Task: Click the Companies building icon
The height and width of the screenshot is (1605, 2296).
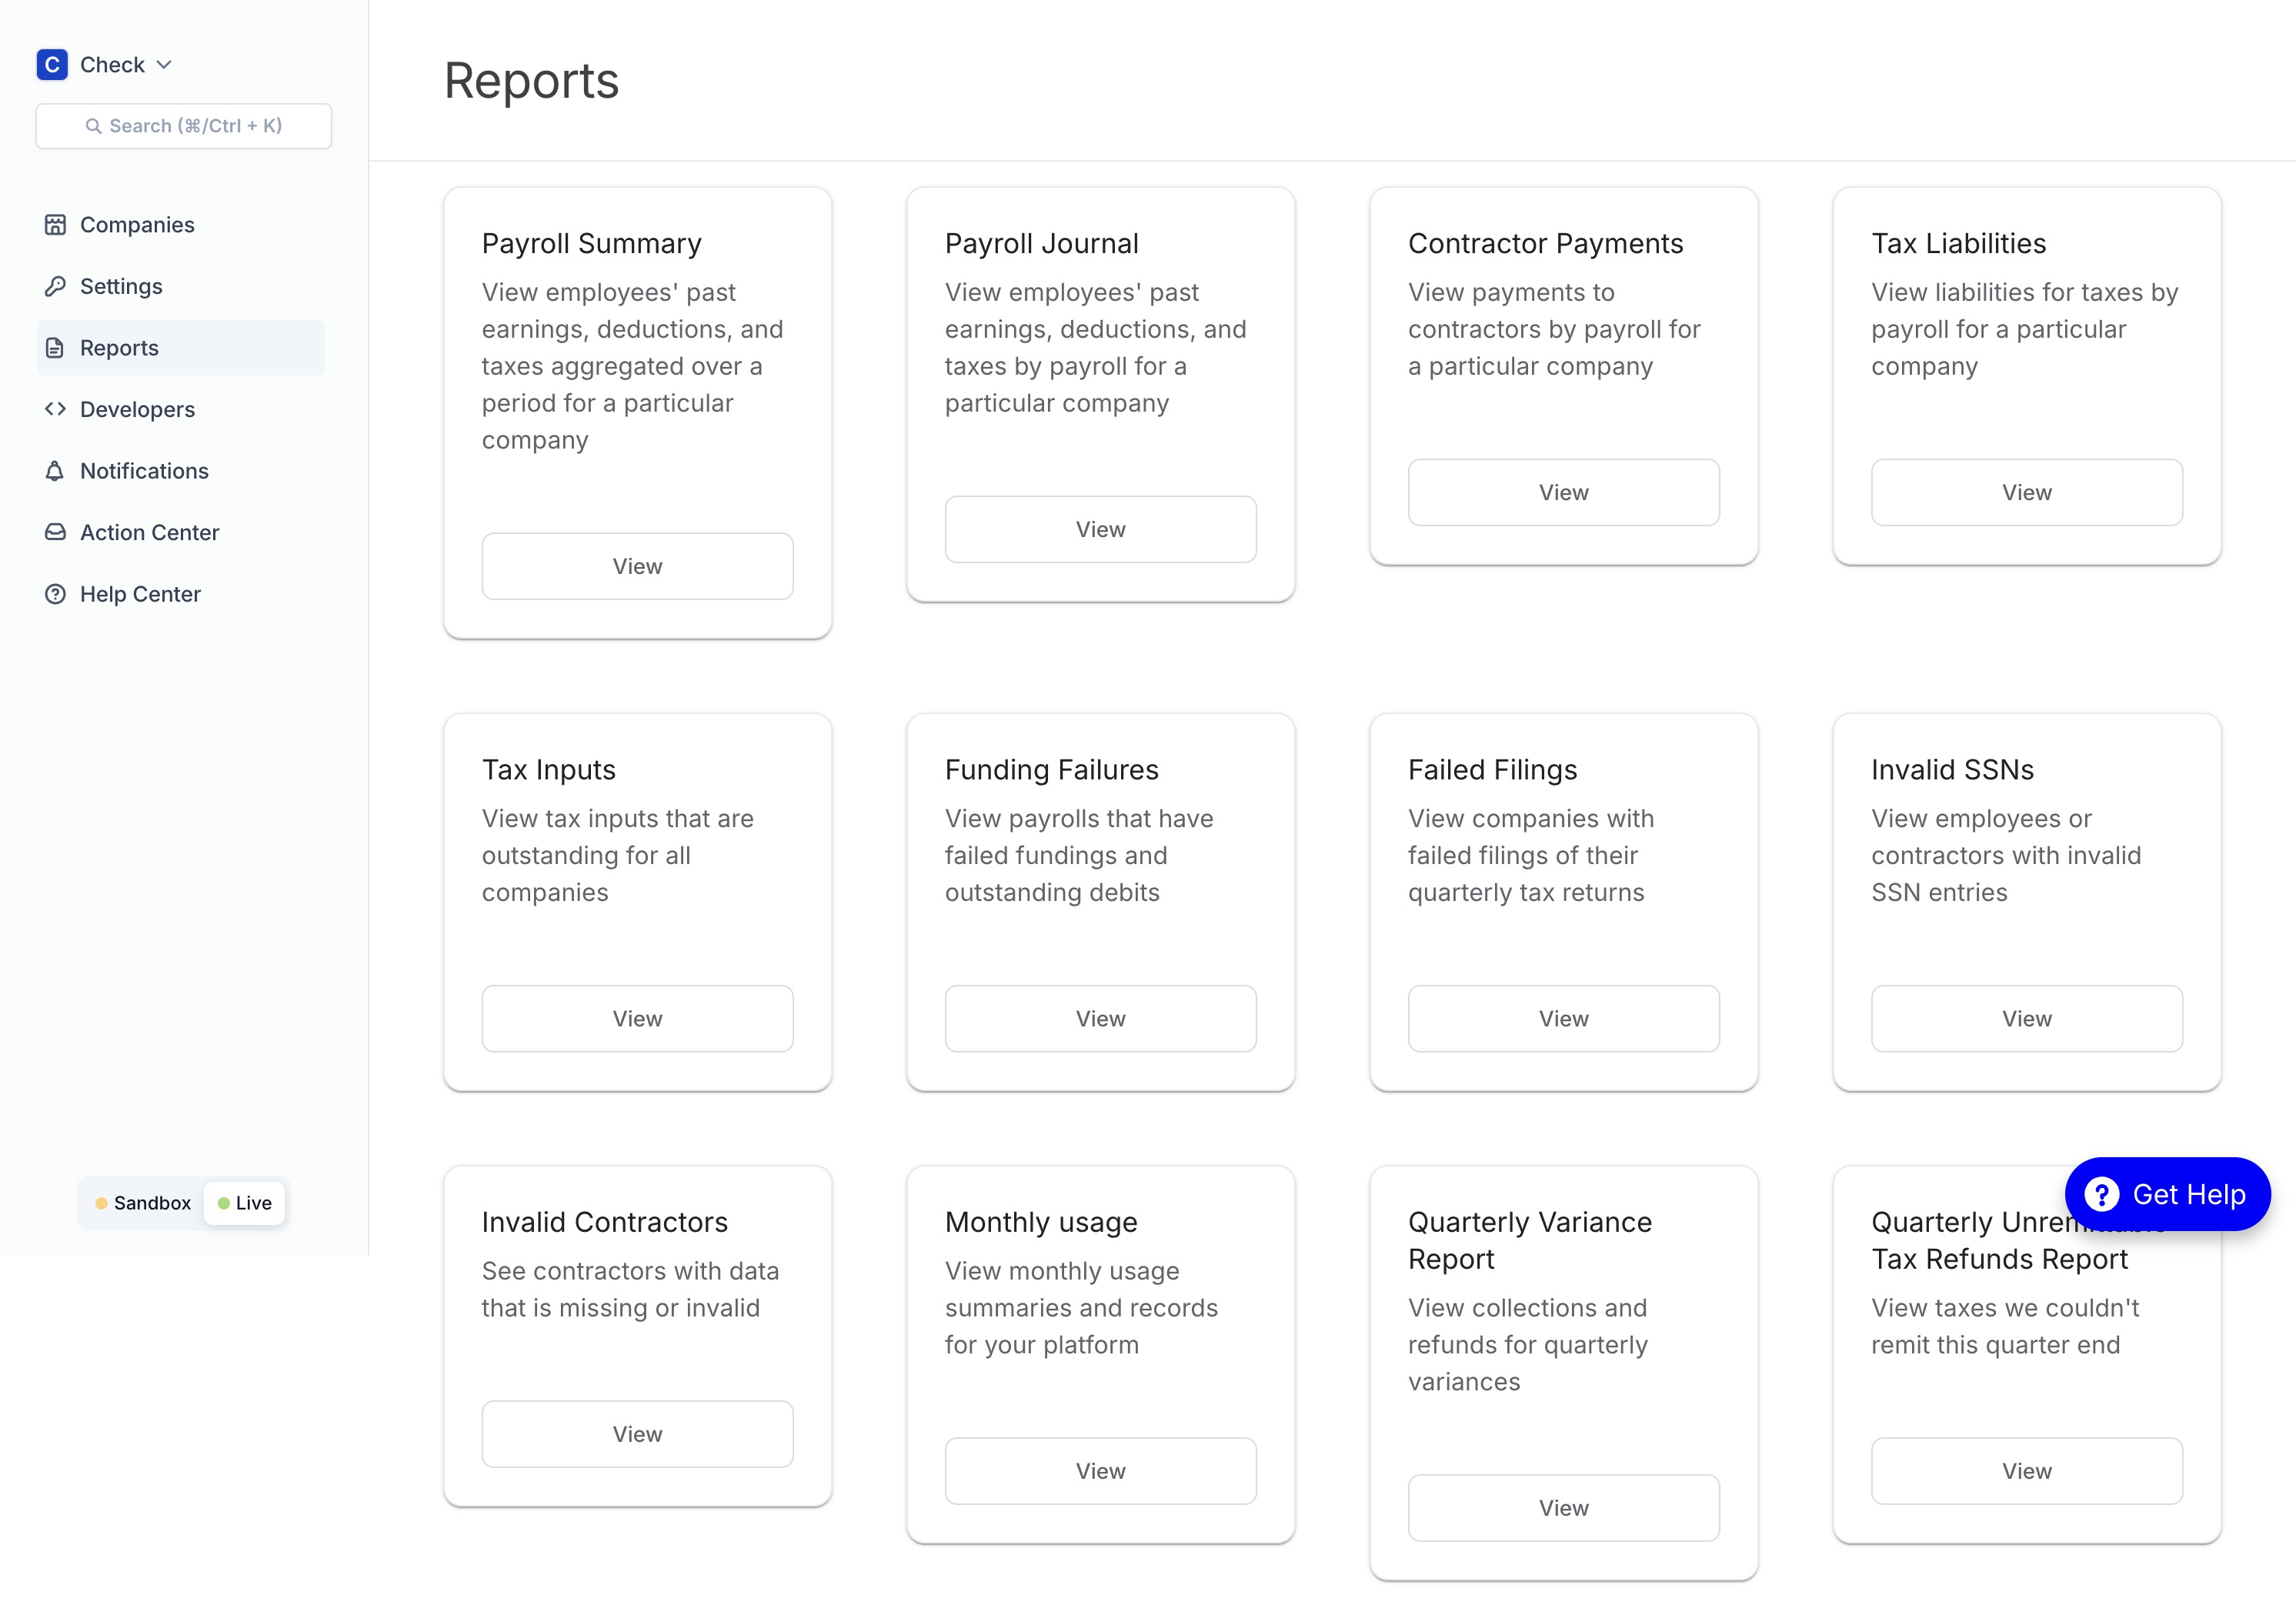Action: tap(55, 225)
